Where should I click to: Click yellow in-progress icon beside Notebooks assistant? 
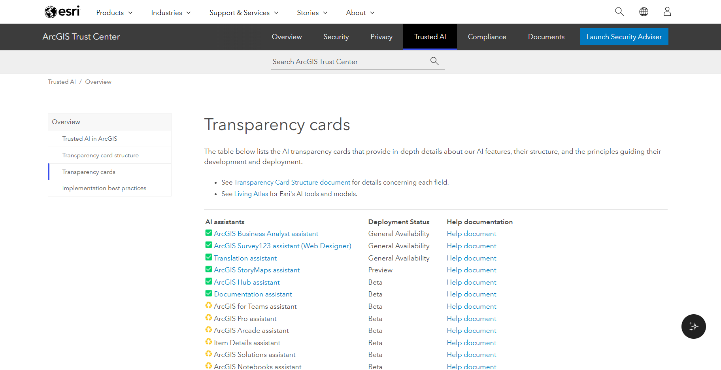click(209, 366)
